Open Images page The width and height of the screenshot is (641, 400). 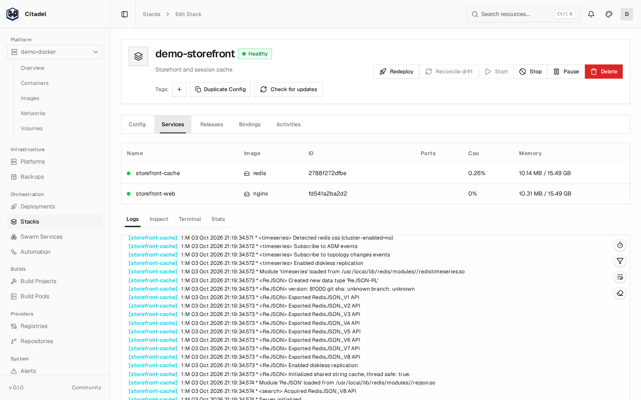(30, 98)
